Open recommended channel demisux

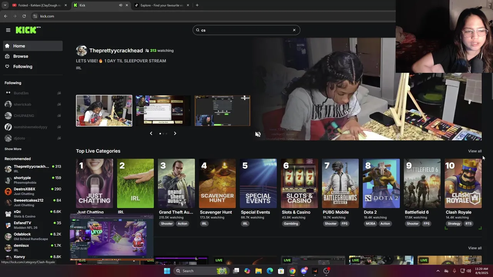tap(33, 247)
